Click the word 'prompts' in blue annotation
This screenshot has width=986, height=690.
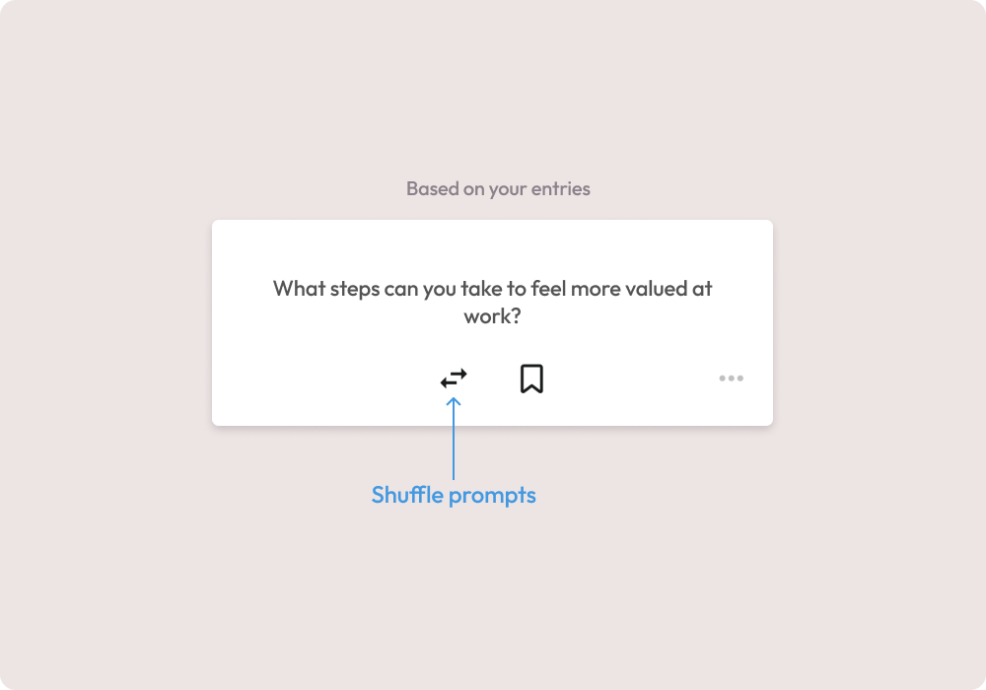point(492,496)
